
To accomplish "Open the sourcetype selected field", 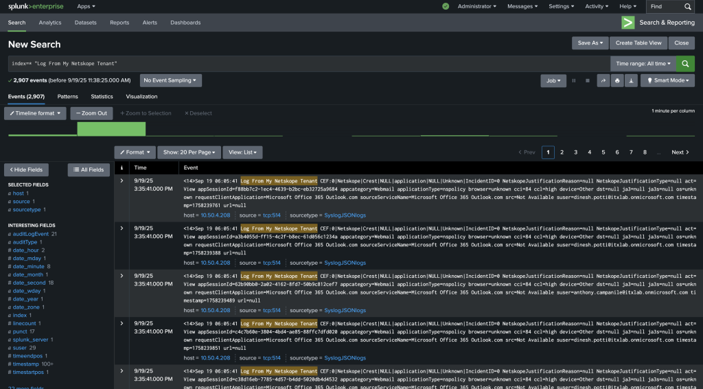I will click(27, 209).
